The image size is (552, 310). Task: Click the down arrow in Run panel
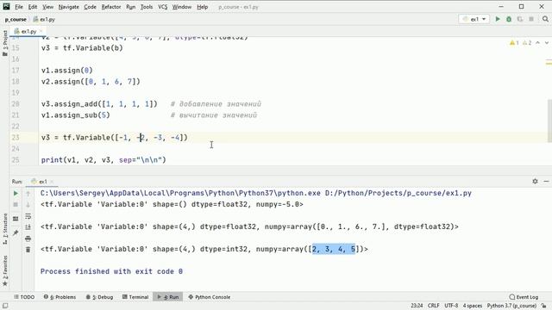point(28,205)
